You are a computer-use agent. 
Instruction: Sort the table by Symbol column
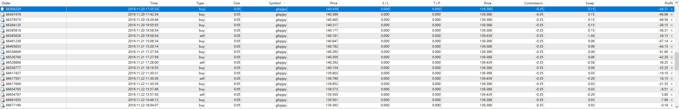(x=275, y=3)
